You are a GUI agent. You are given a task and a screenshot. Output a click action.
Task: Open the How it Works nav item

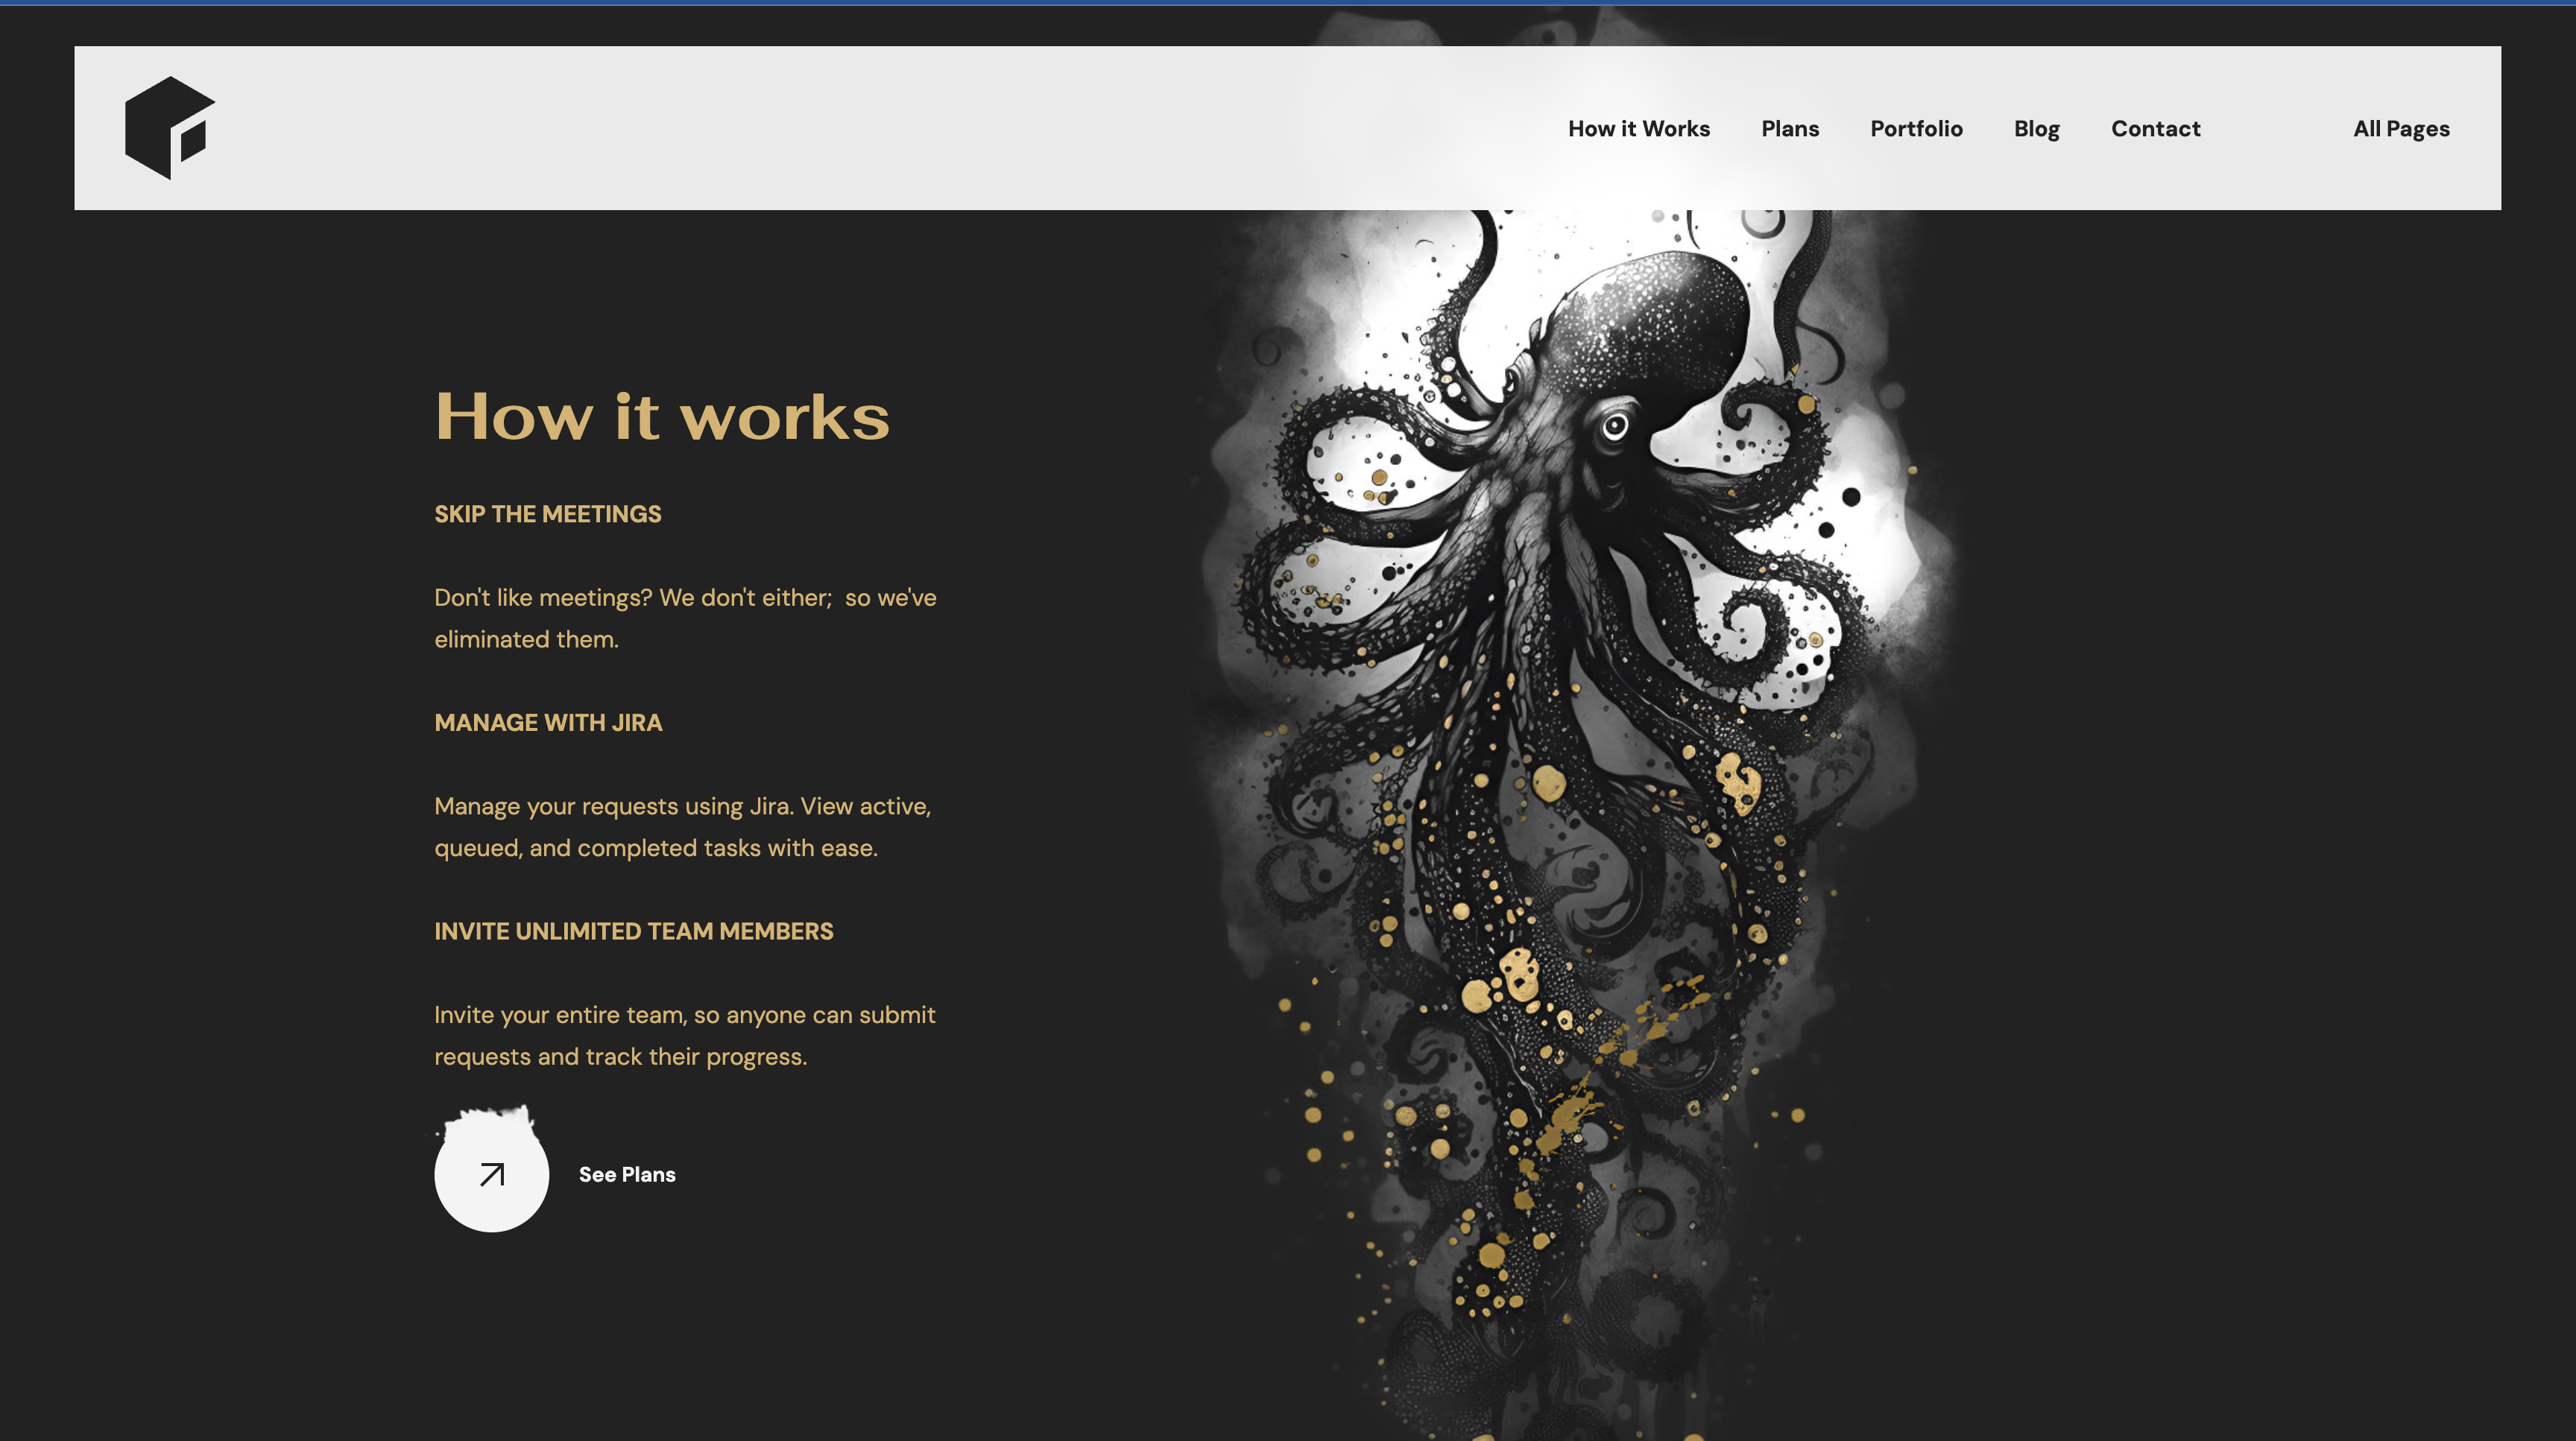[1638, 129]
